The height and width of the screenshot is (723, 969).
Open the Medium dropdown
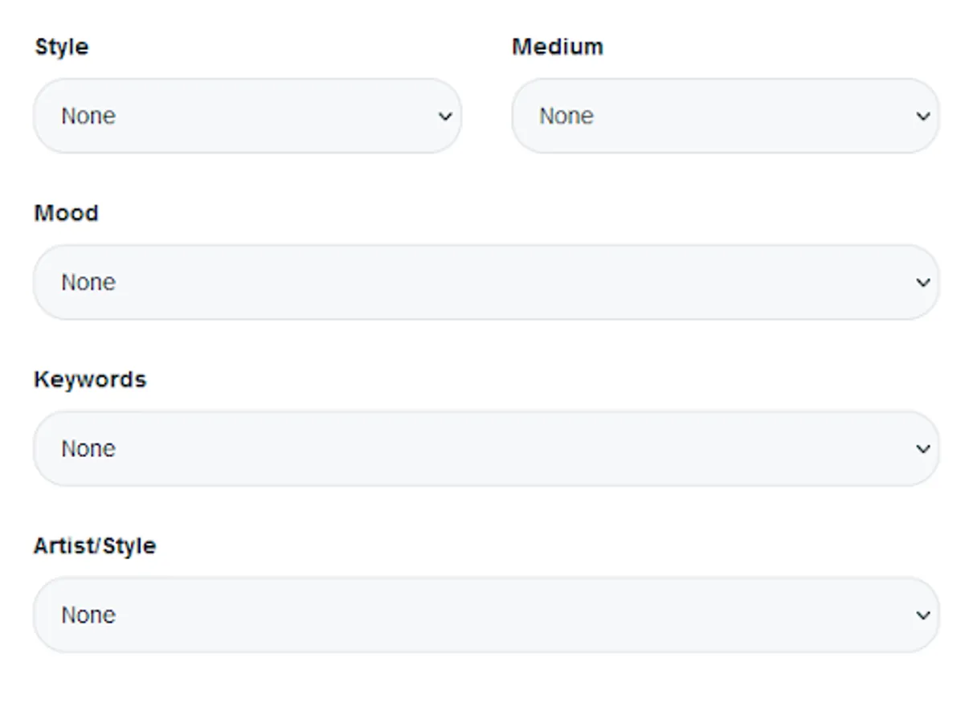(725, 116)
